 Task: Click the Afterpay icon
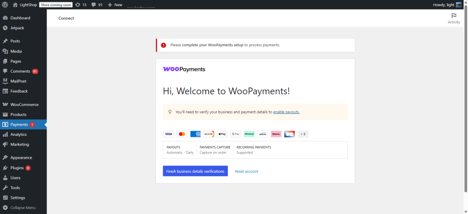pos(249,134)
